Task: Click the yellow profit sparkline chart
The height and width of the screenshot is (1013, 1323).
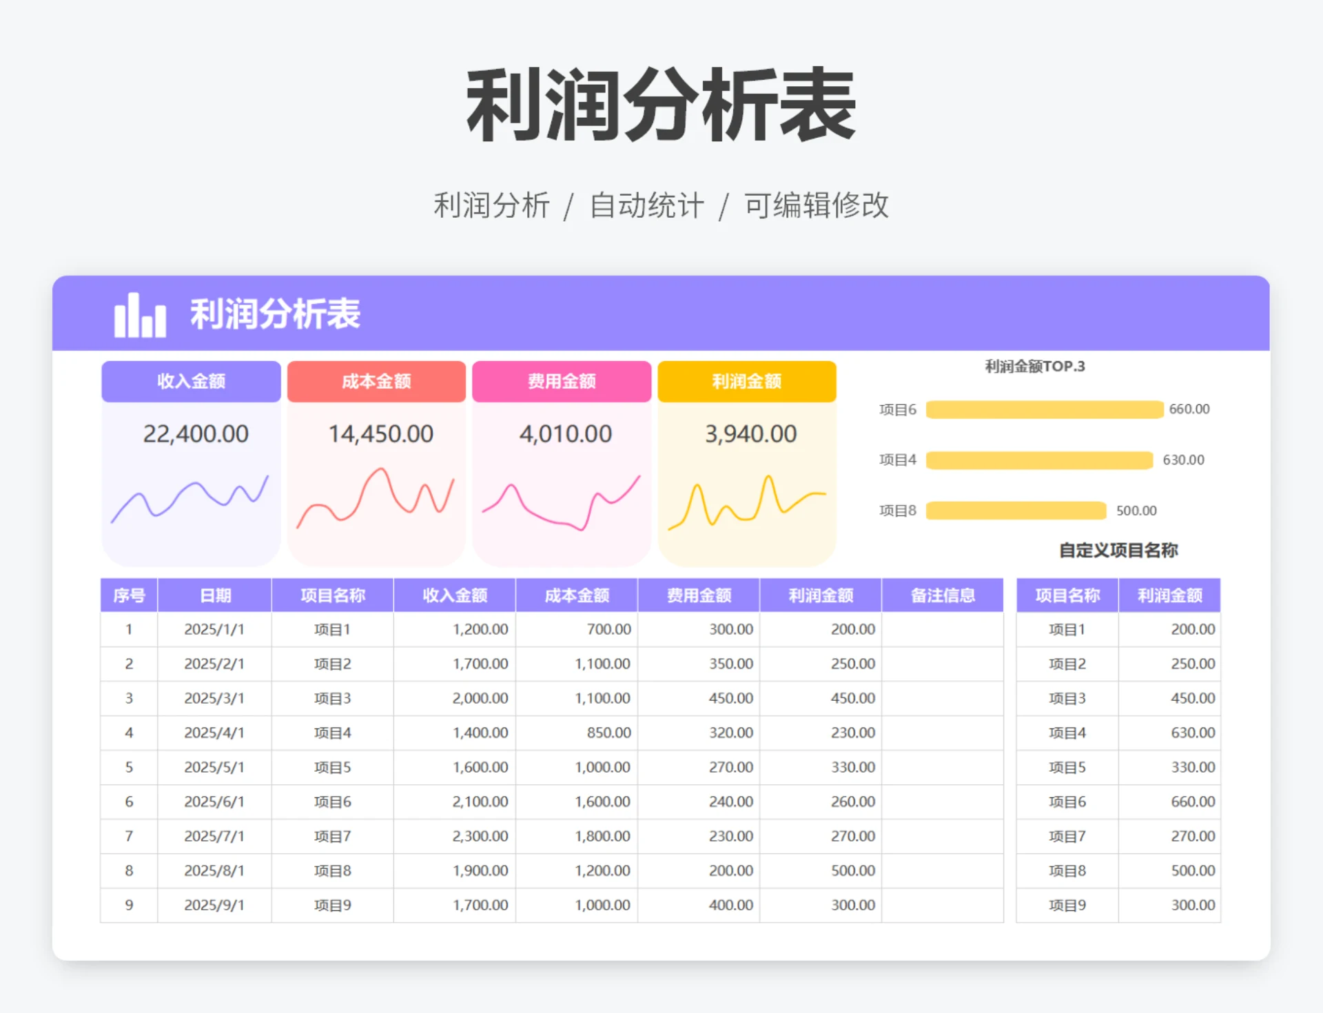Action: [x=747, y=503]
